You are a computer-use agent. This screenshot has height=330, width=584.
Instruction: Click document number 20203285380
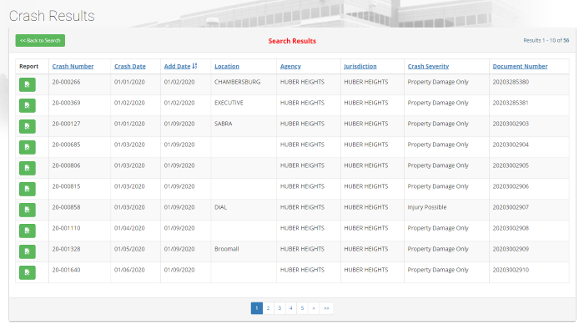pyautogui.click(x=511, y=82)
